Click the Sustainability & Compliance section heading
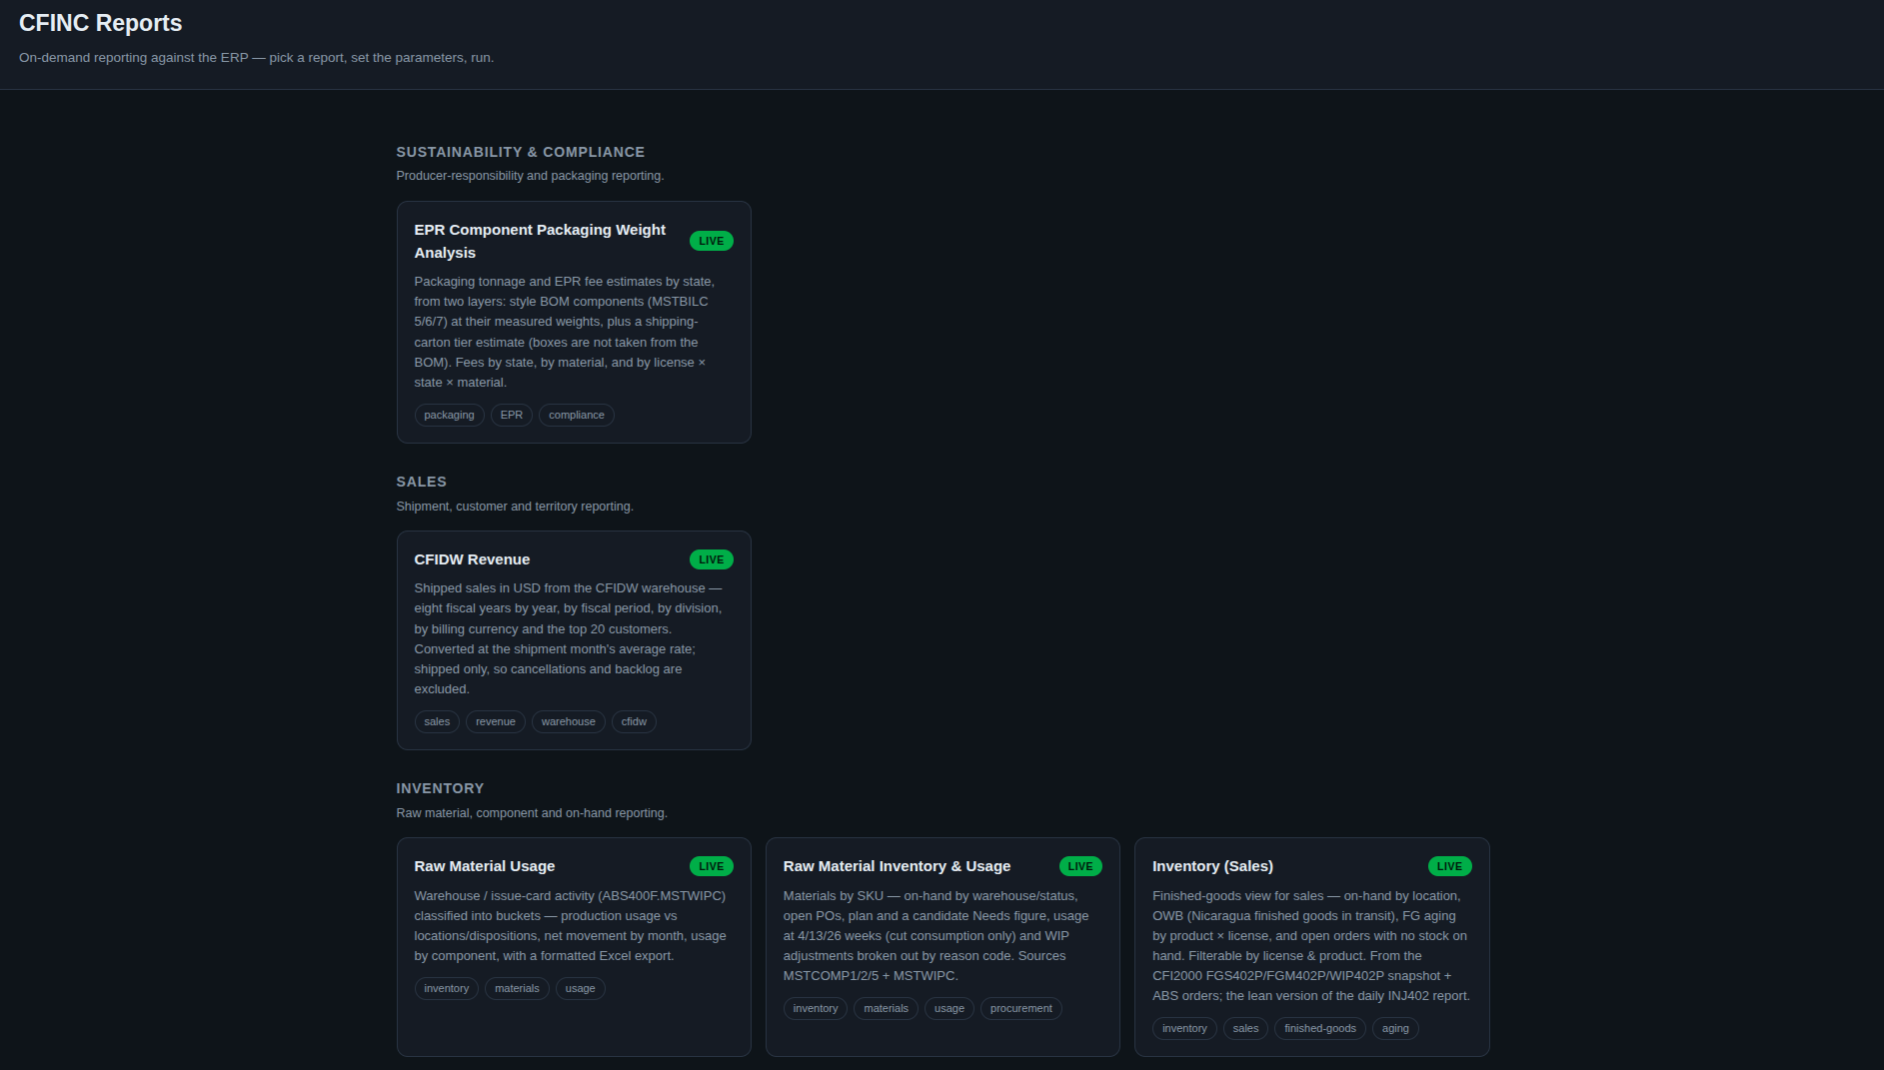This screenshot has width=1884, height=1070. (521, 152)
